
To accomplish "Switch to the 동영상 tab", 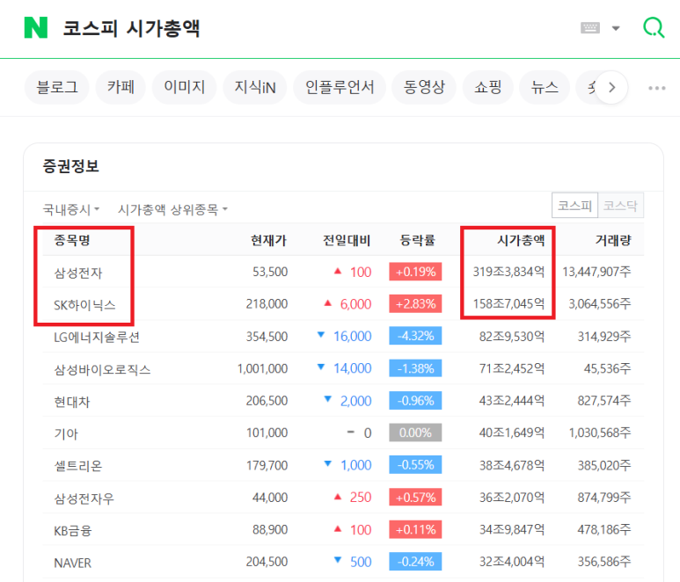I will click(x=424, y=88).
